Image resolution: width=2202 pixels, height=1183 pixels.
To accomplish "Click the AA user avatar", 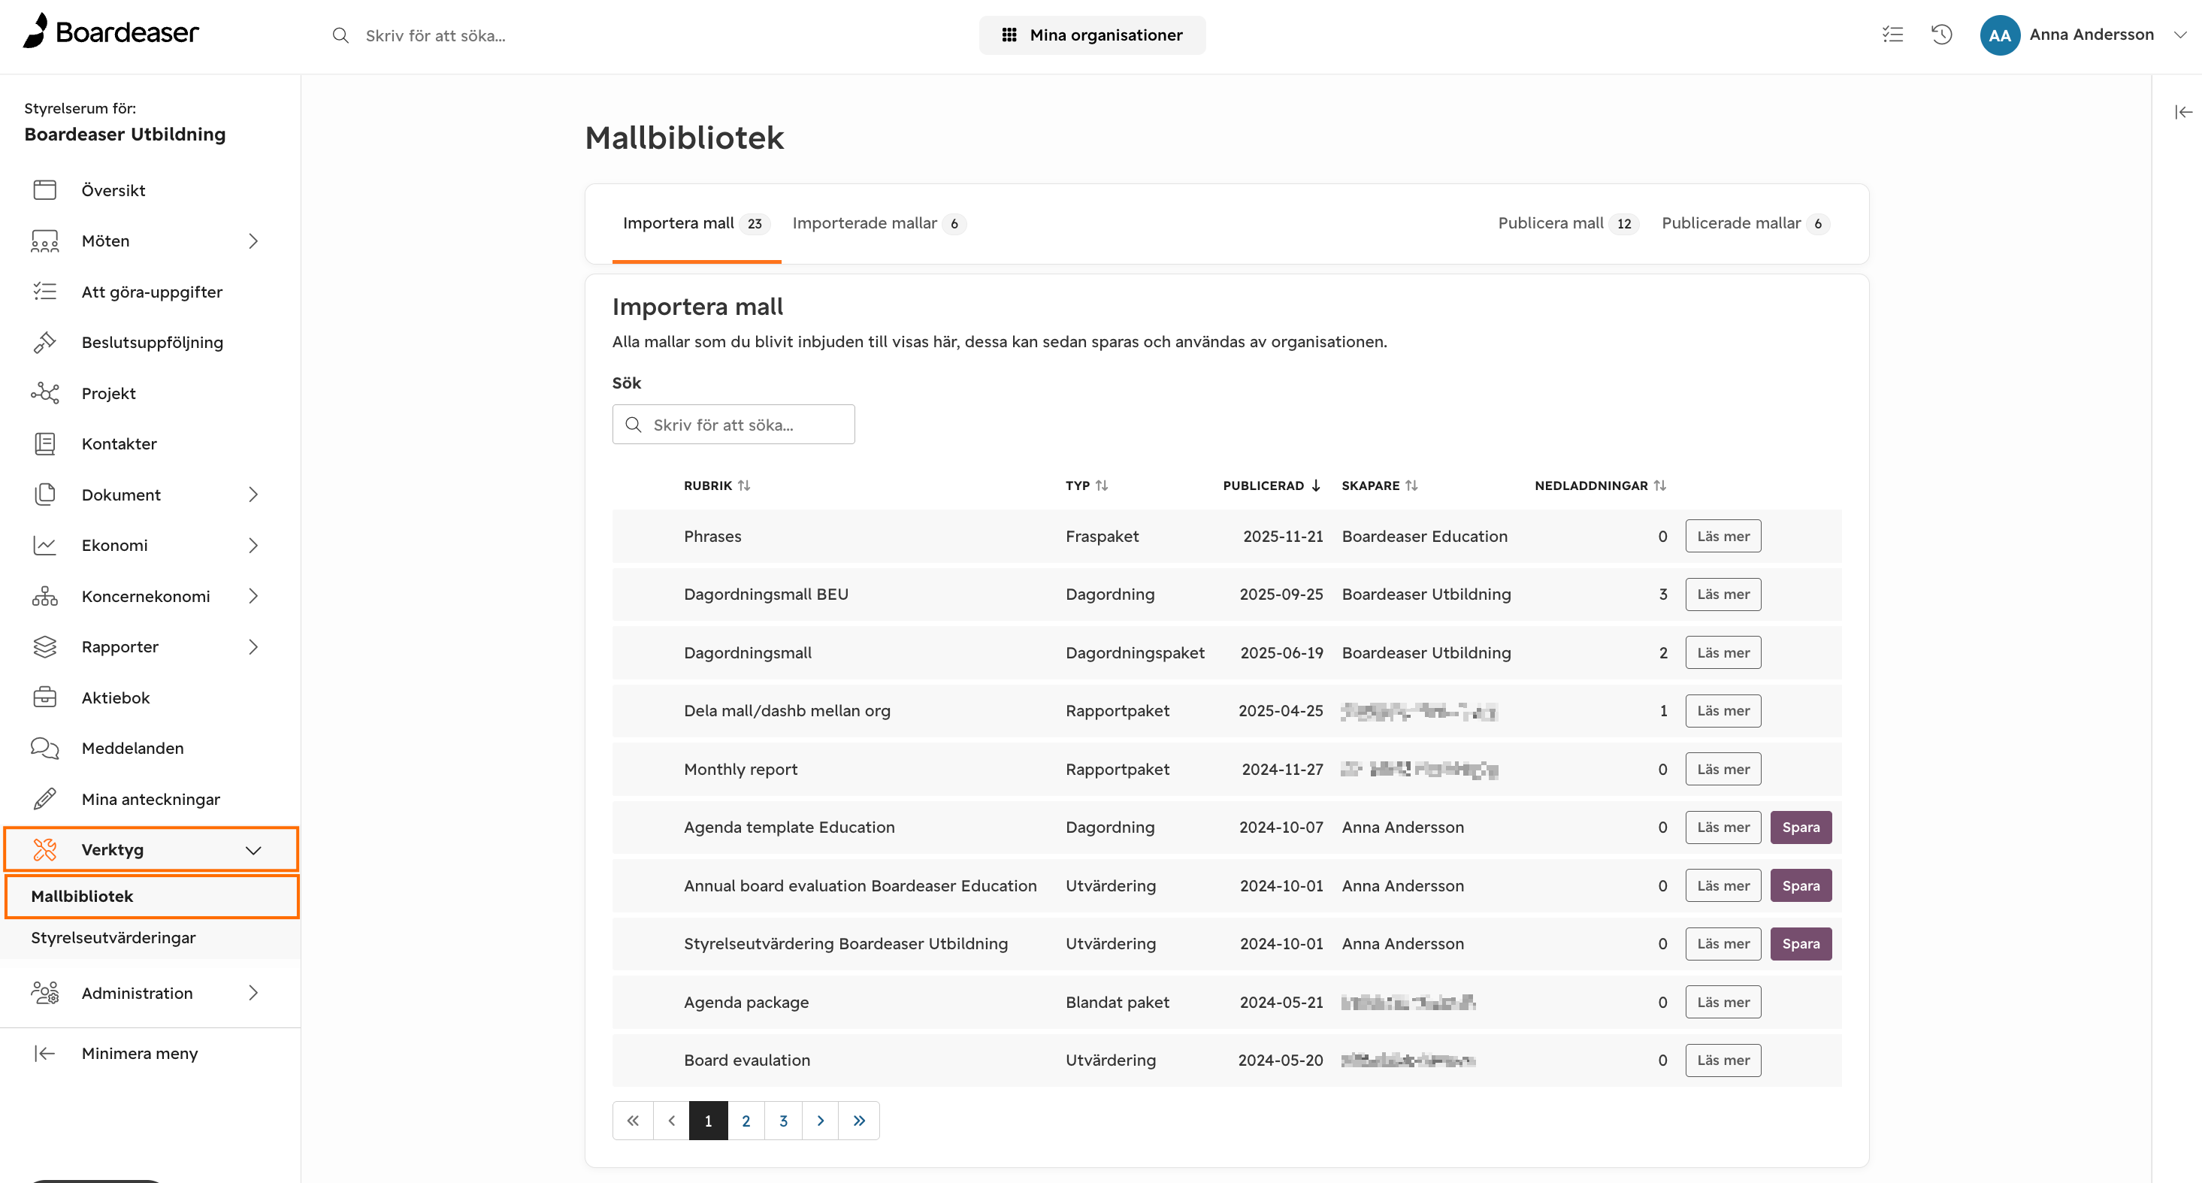I will coord(1999,35).
